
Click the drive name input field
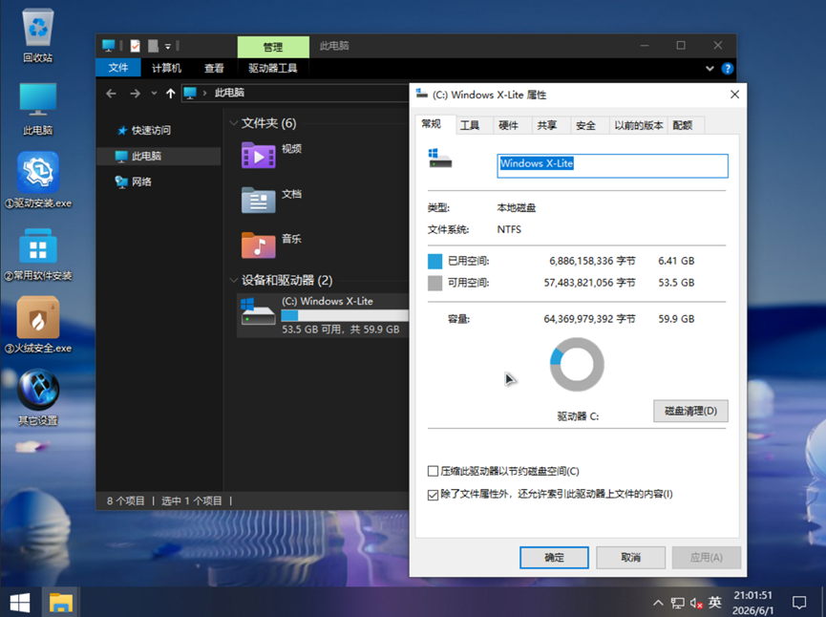(x=612, y=165)
